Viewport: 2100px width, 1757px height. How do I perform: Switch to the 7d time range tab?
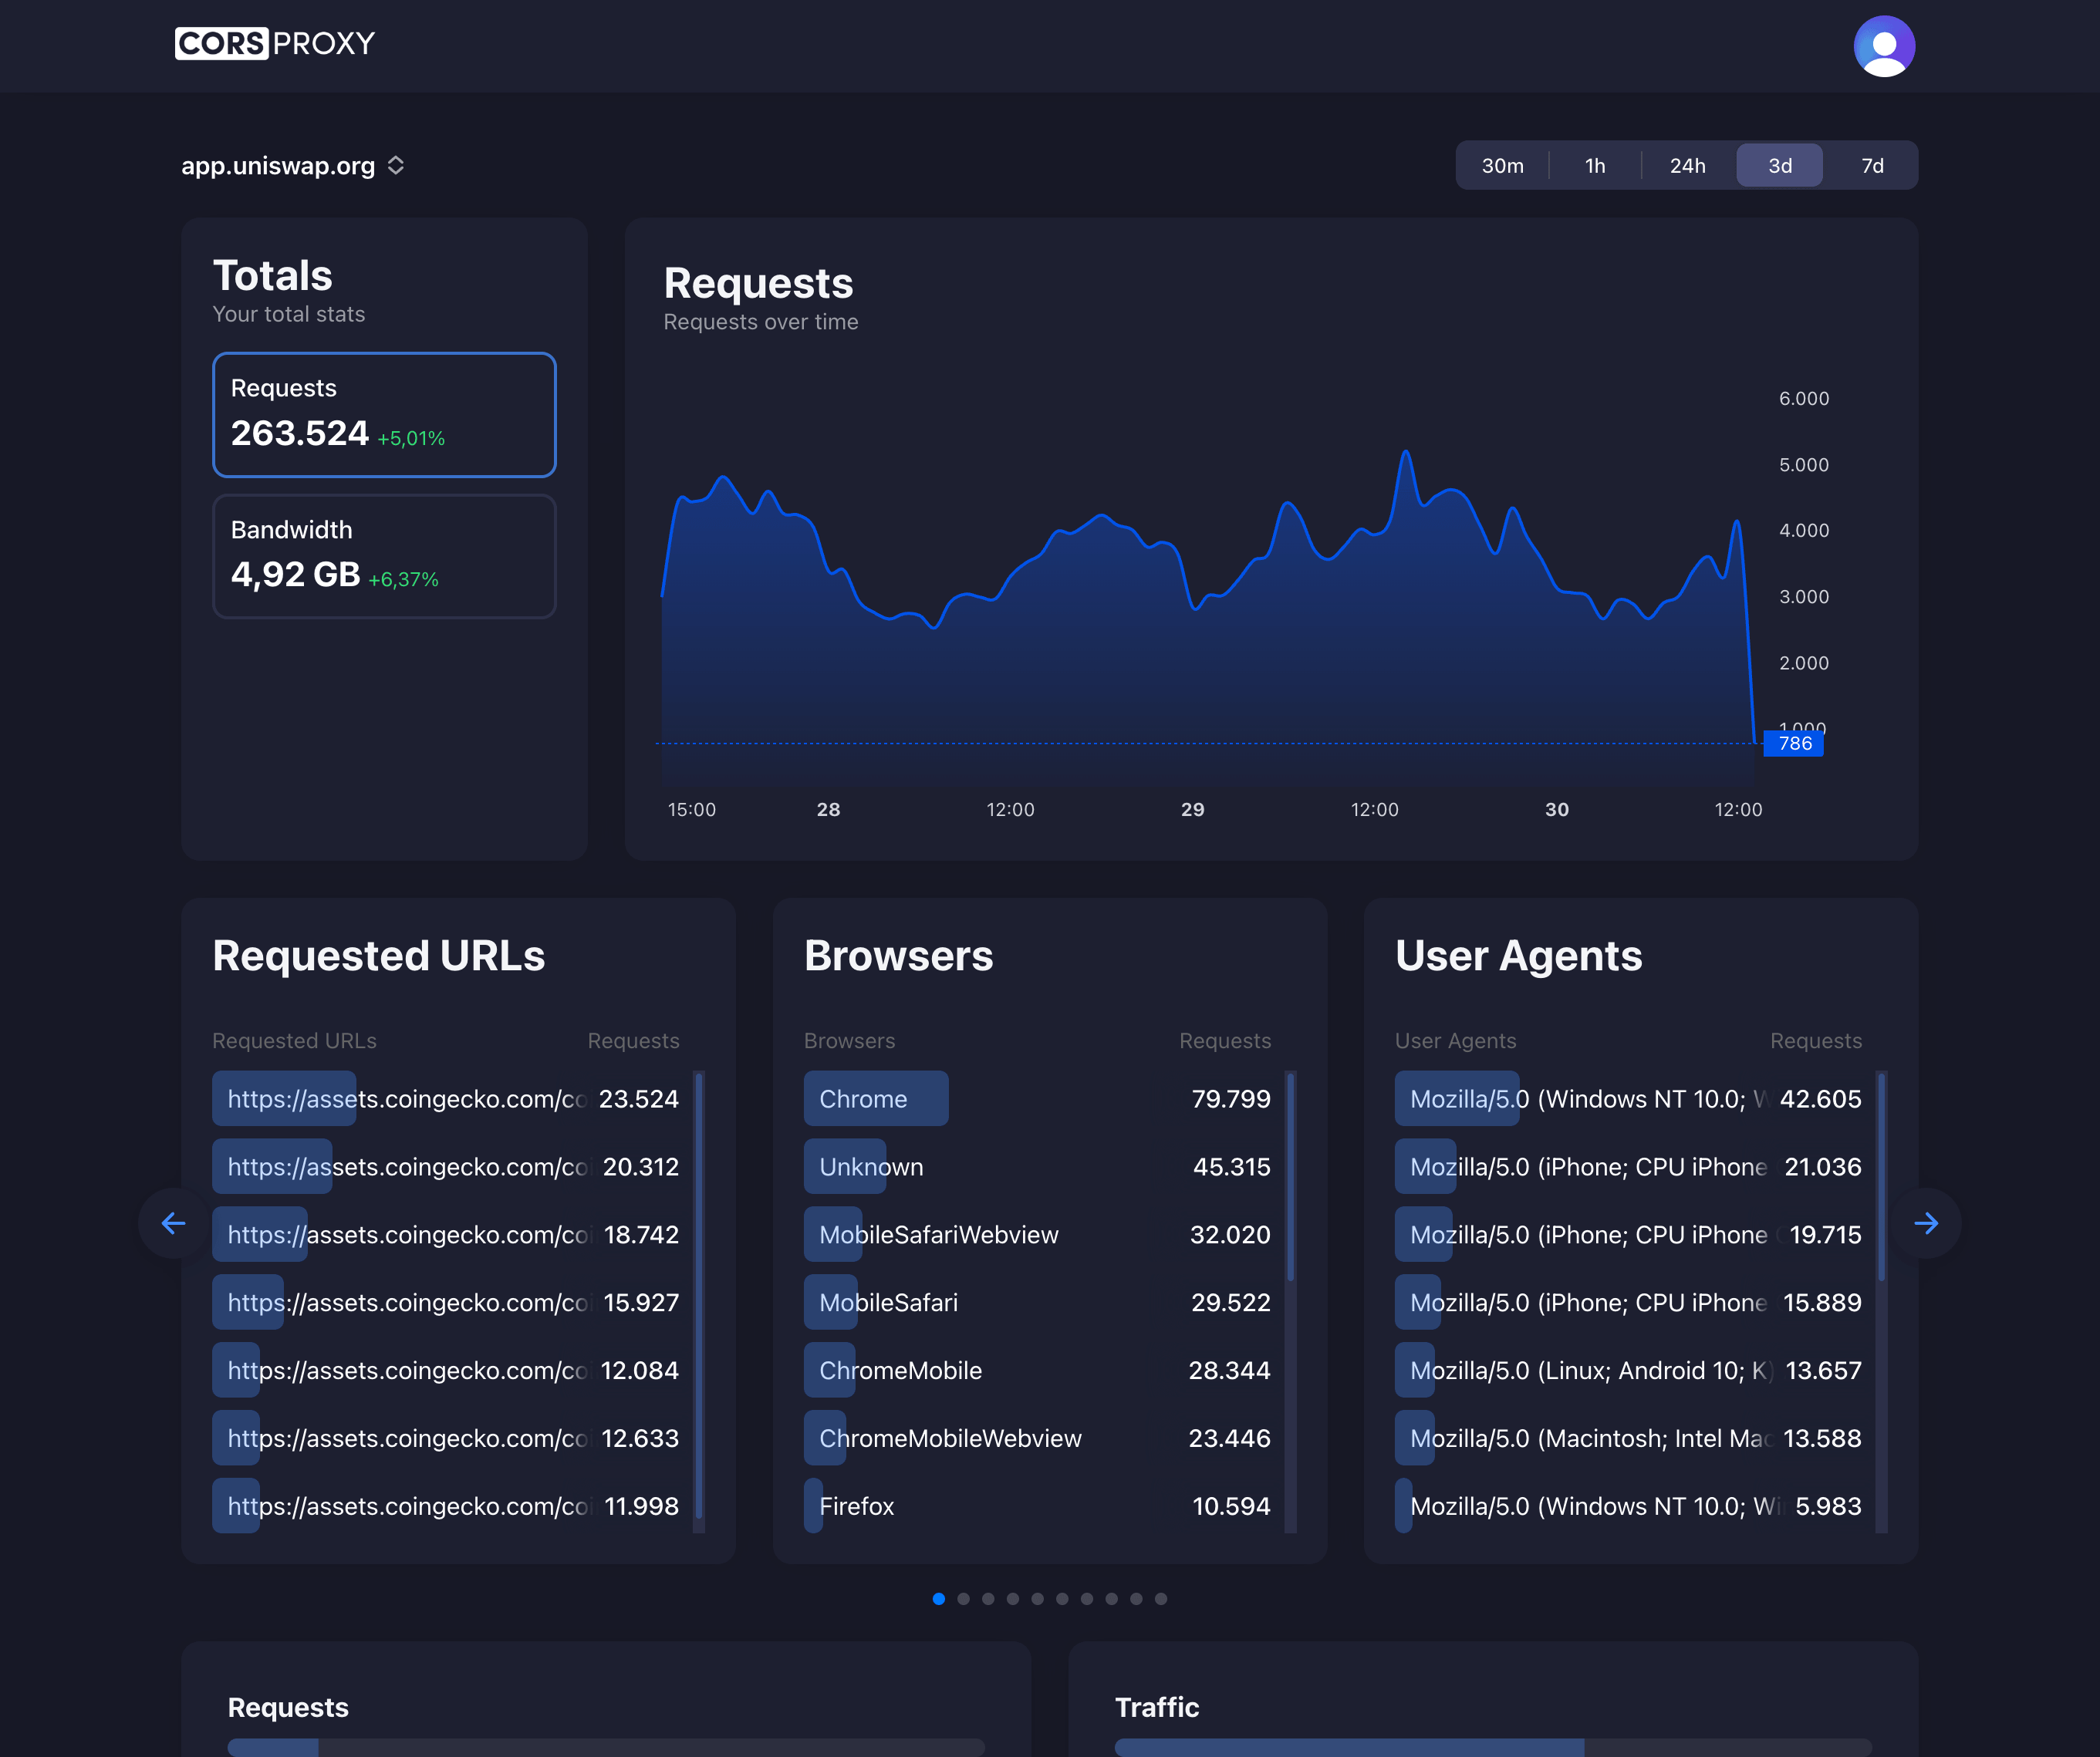click(1871, 165)
